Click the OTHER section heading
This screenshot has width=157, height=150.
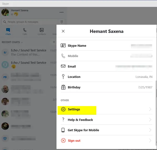[x=65, y=100]
